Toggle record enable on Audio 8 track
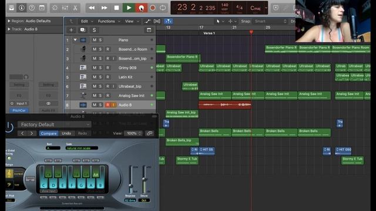Viewport: 376px width, 211px height. 108,105
